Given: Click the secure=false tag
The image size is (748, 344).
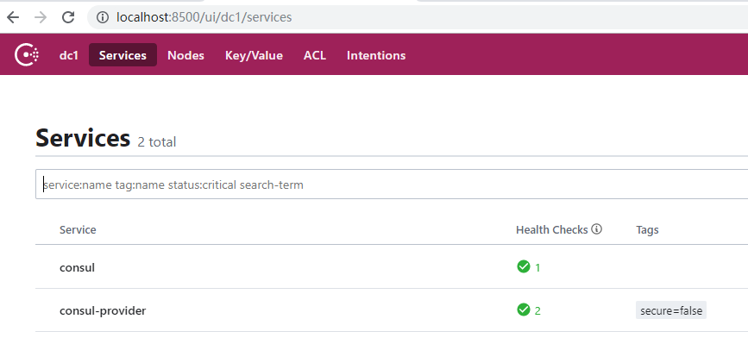Looking at the screenshot, I should (670, 310).
